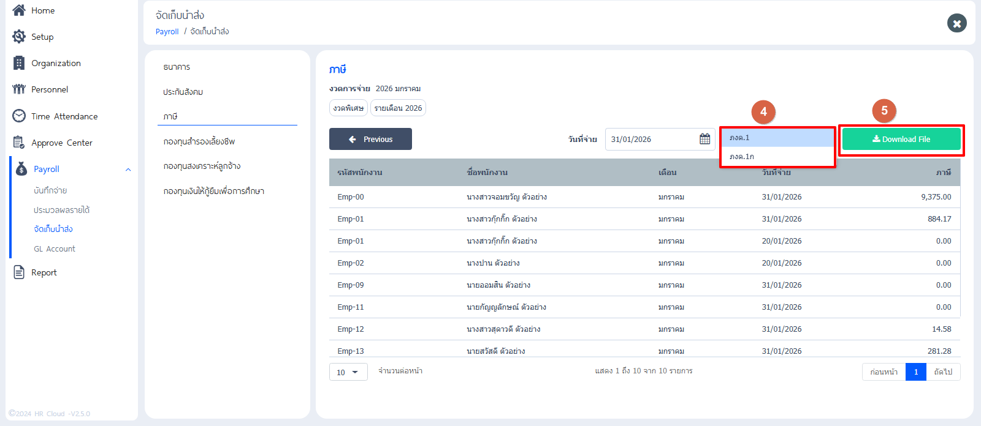Go back with the Previous button

click(x=370, y=139)
